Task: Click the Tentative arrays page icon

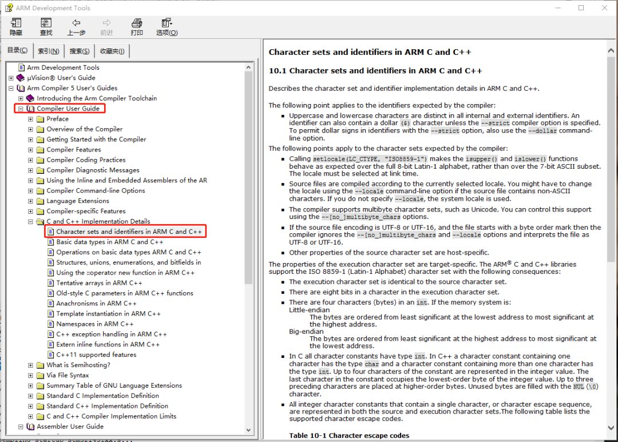Action: [50, 283]
